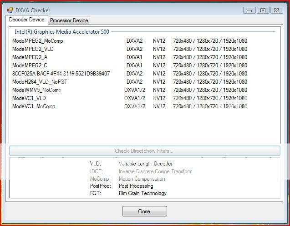Screen dimensions: 290x226
Task: Click the DXVA Checker title bar icon
Action: tap(10, 10)
